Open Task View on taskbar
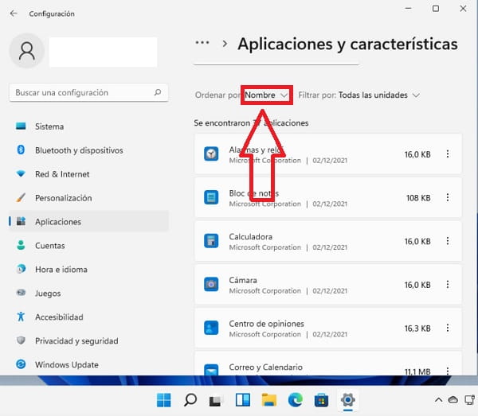 215,400
